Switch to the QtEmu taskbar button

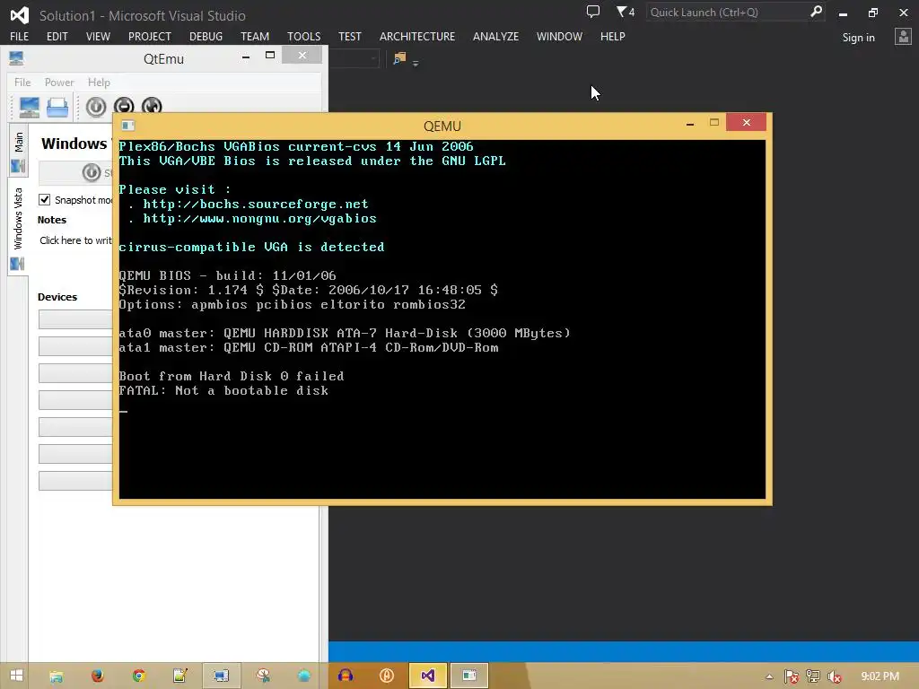(221, 676)
